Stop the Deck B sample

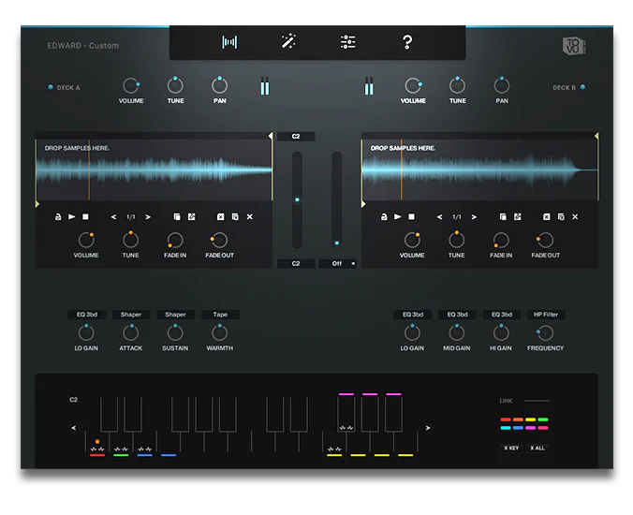point(411,216)
